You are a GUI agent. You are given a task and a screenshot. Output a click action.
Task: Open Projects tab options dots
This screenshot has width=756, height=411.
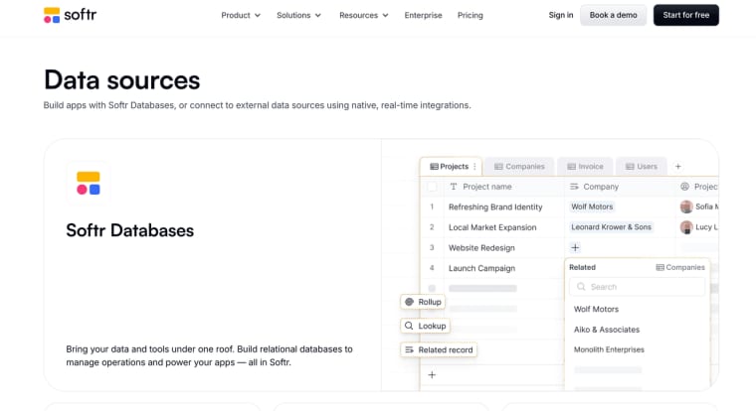(x=474, y=167)
